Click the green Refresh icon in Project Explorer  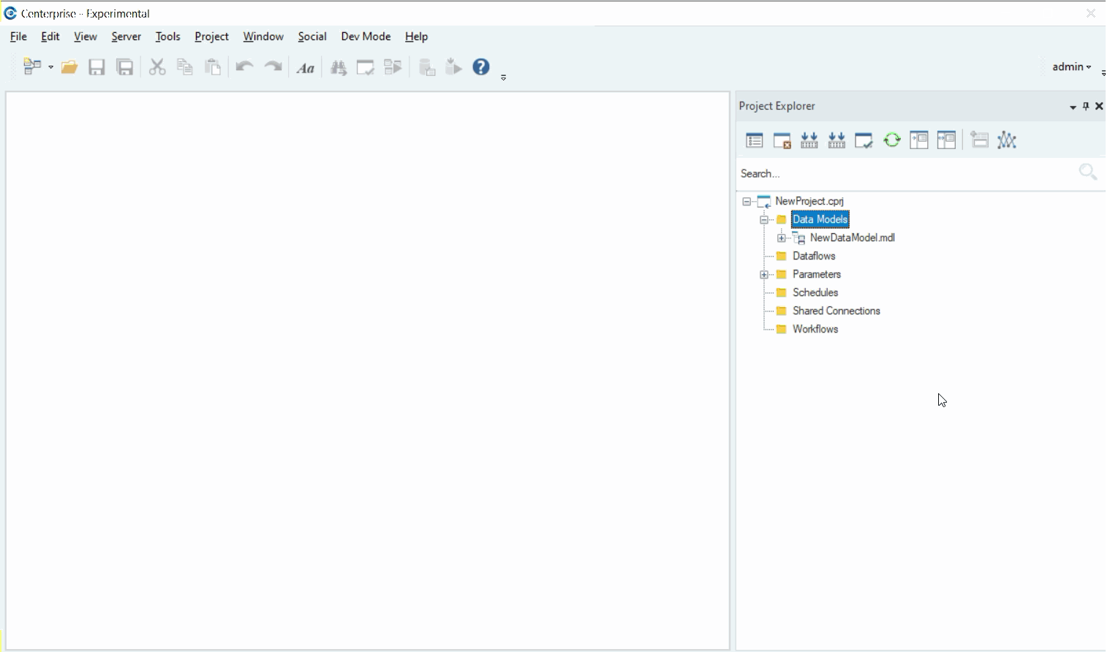tap(891, 140)
